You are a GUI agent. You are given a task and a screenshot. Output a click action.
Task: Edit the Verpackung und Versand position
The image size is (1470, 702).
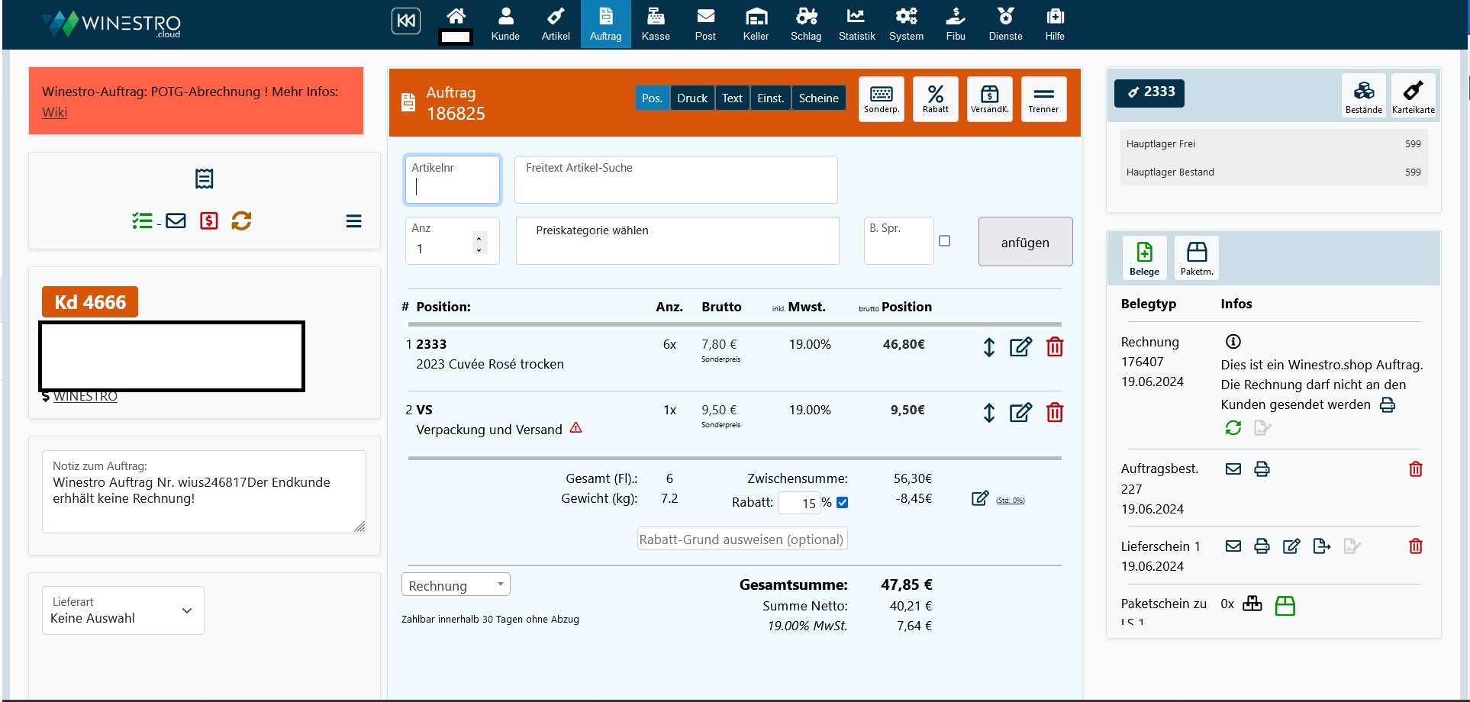click(x=1020, y=413)
